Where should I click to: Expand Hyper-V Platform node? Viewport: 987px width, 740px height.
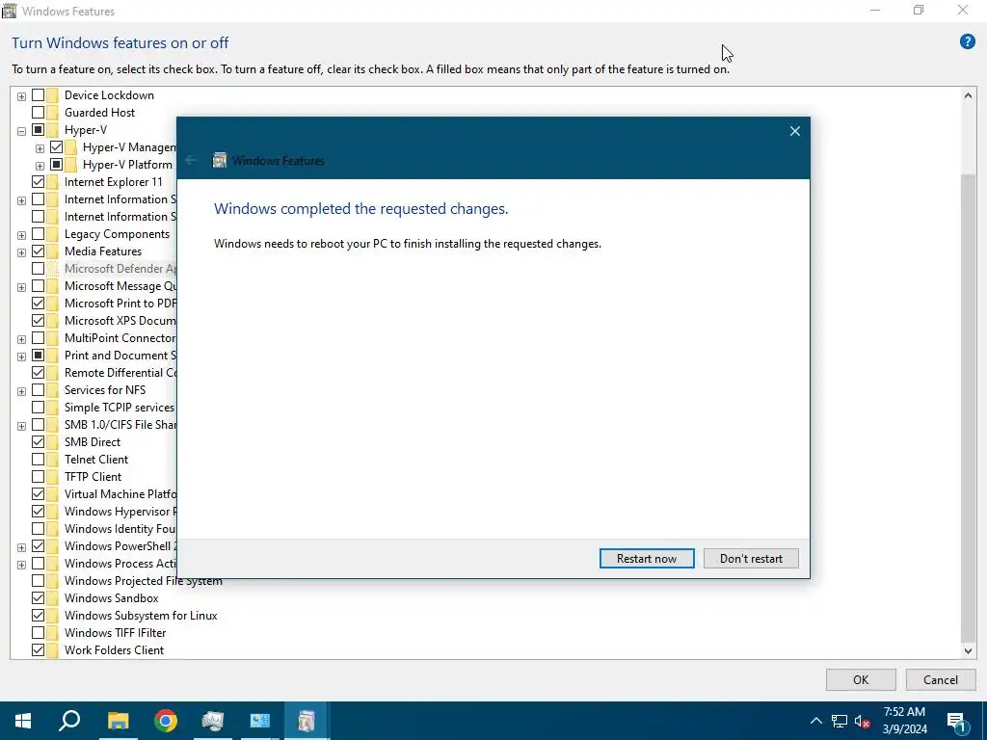point(40,166)
